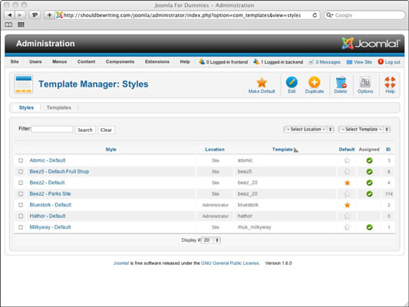Check the Milkyway - Default checkbox

(21, 227)
